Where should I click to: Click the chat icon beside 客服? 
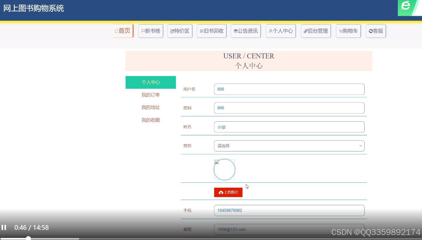[x=371, y=31]
